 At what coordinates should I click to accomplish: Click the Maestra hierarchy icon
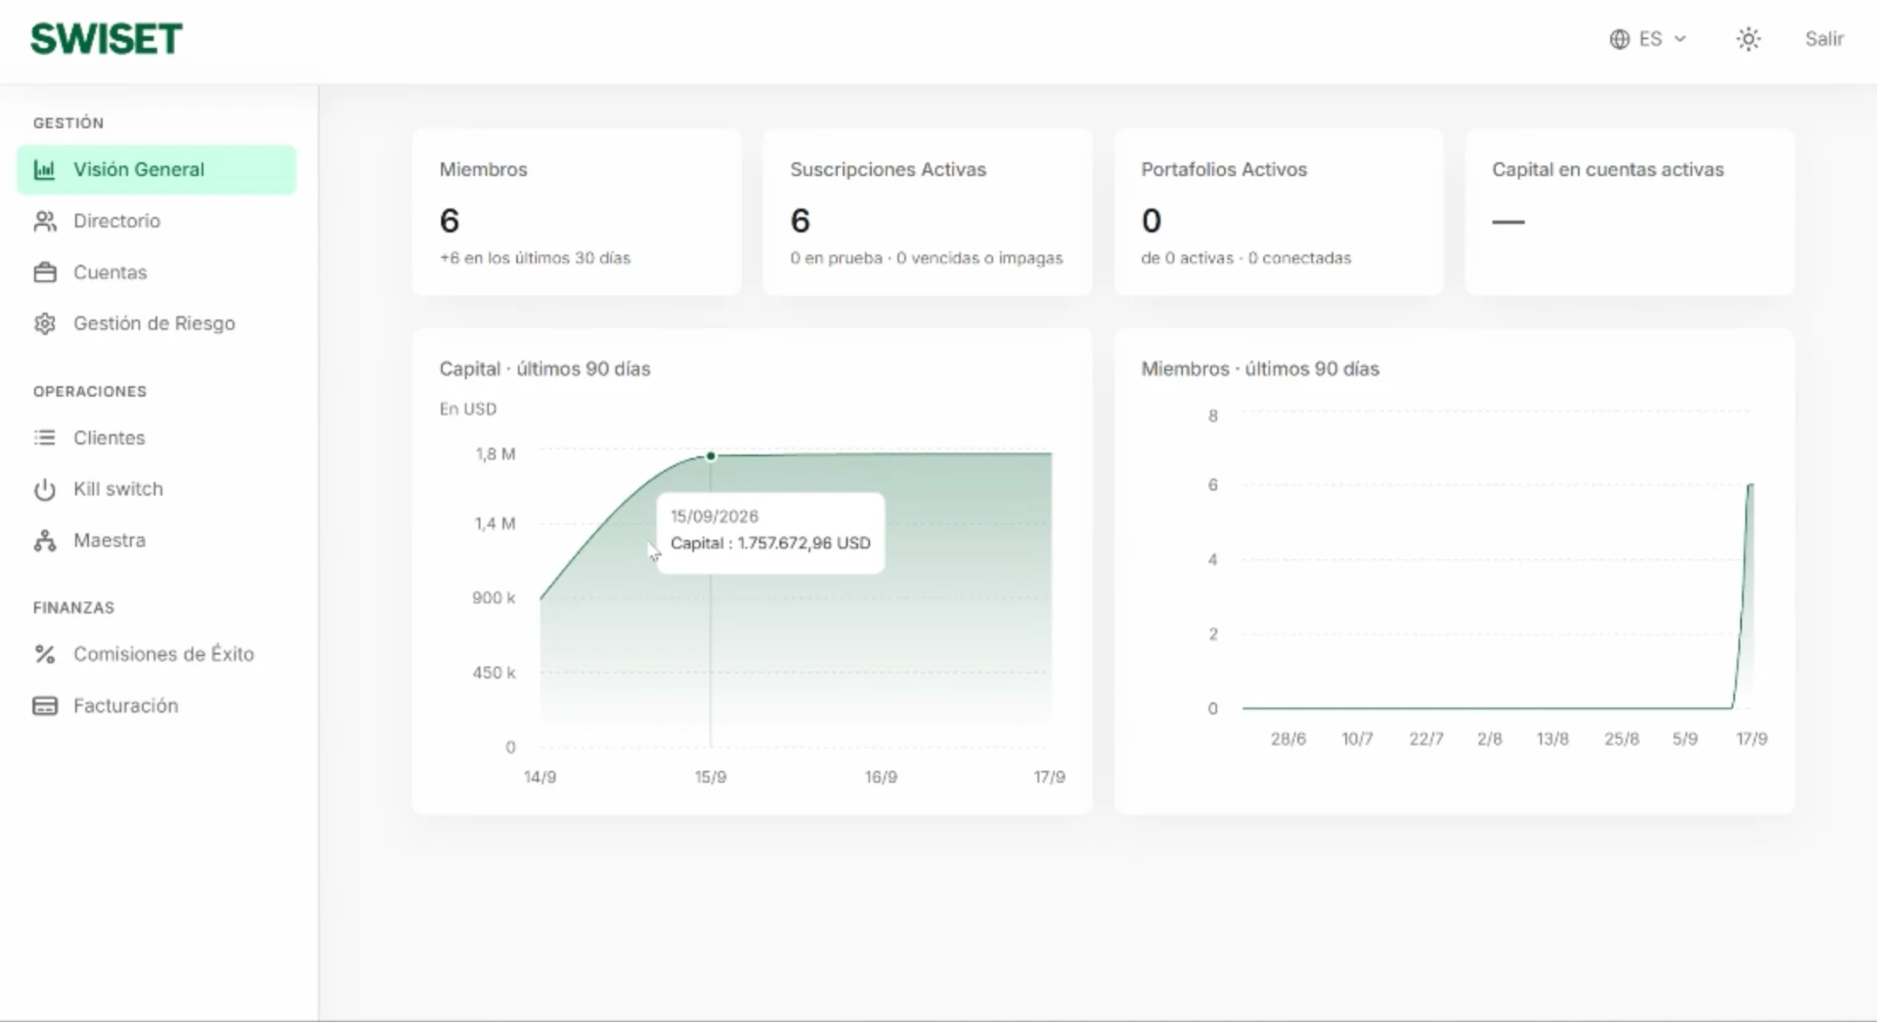pos(45,540)
